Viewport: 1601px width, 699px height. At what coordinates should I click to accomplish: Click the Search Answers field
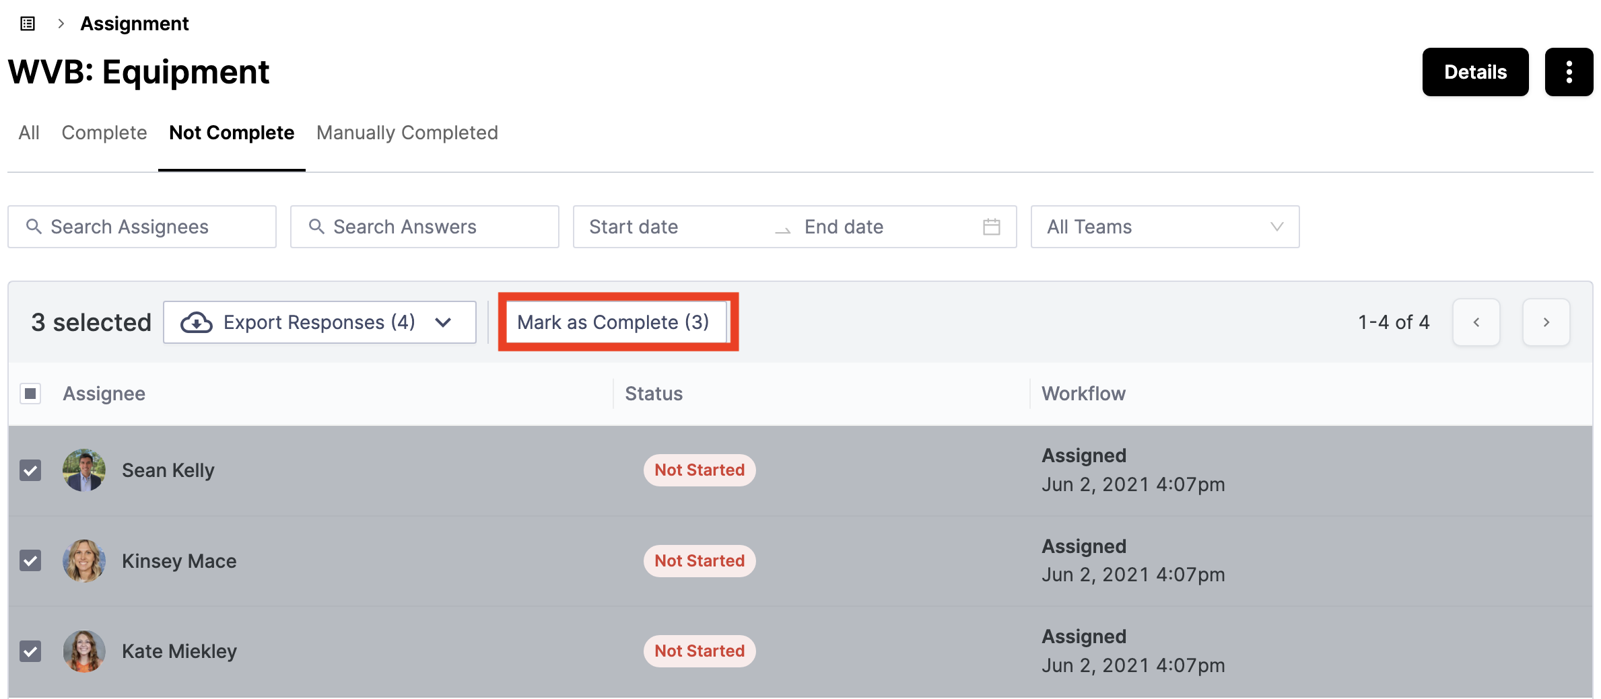pyautogui.click(x=425, y=227)
